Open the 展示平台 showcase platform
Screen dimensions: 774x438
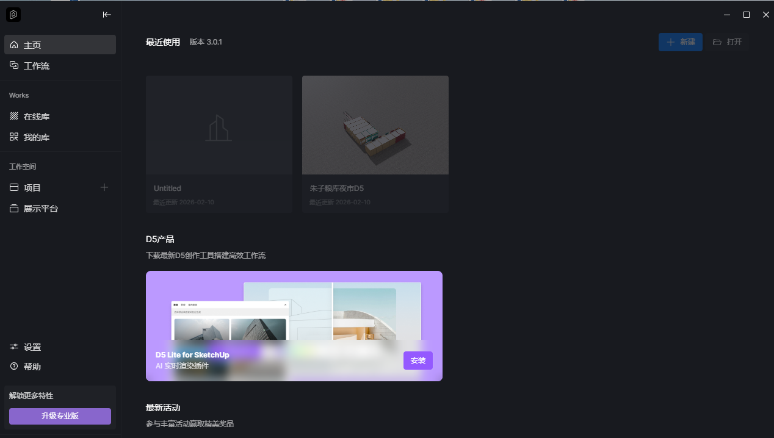click(60, 209)
